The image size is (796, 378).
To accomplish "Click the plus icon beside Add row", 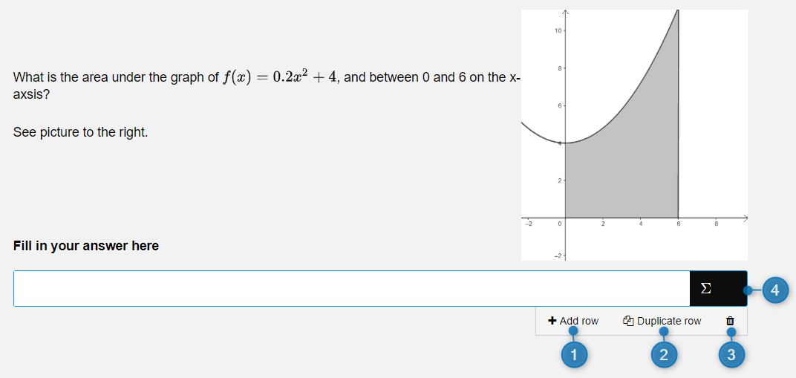I will [552, 321].
